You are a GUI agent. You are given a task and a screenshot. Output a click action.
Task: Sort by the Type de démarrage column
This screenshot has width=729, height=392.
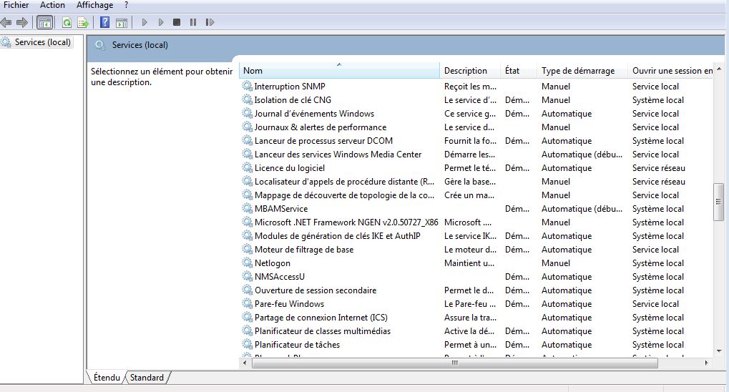click(578, 71)
